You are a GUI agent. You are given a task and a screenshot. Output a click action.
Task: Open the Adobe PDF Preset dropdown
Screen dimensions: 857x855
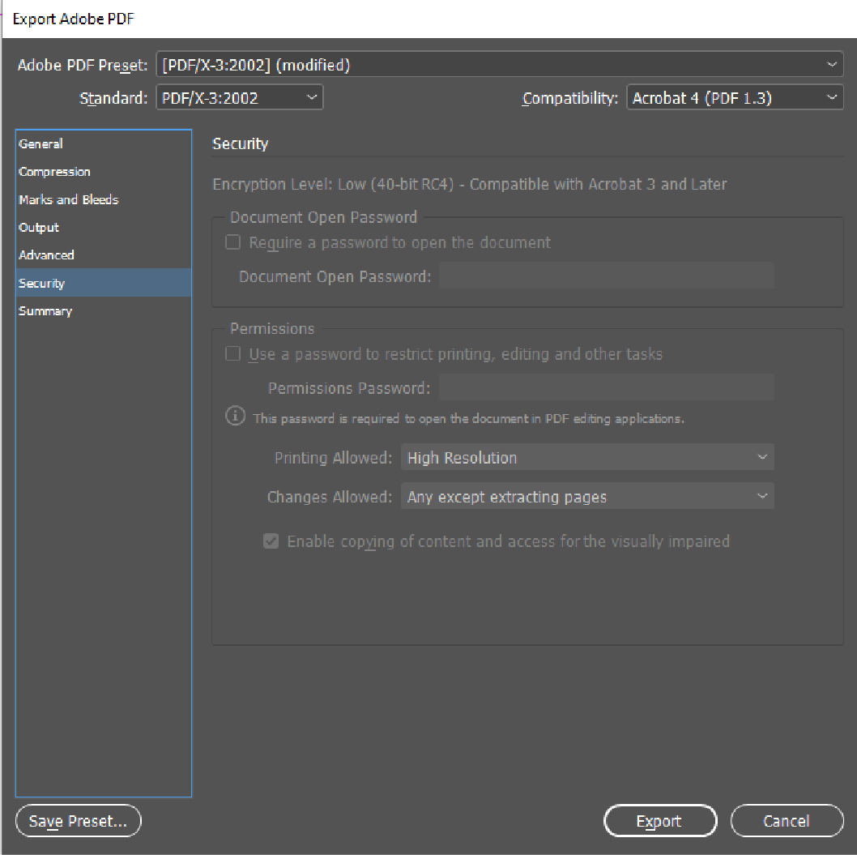(499, 65)
